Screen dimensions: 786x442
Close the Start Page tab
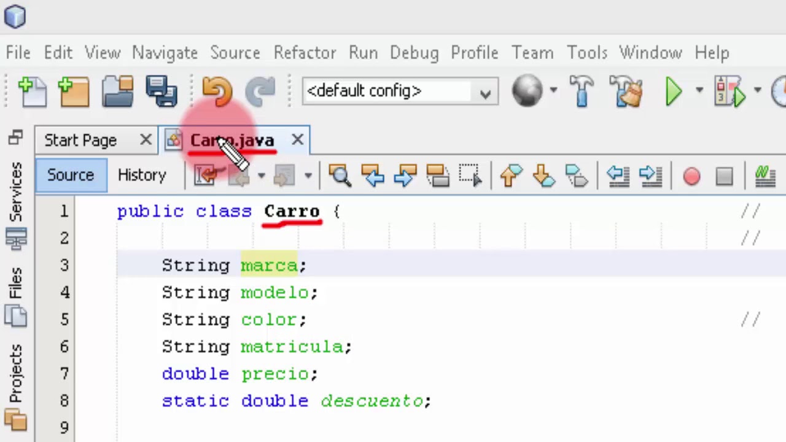coord(146,140)
